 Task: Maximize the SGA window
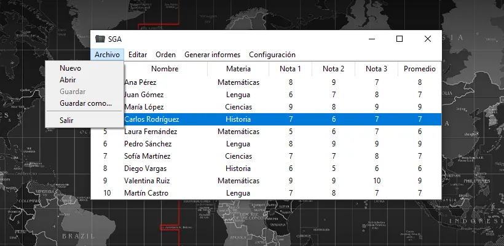click(x=400, y=39)
